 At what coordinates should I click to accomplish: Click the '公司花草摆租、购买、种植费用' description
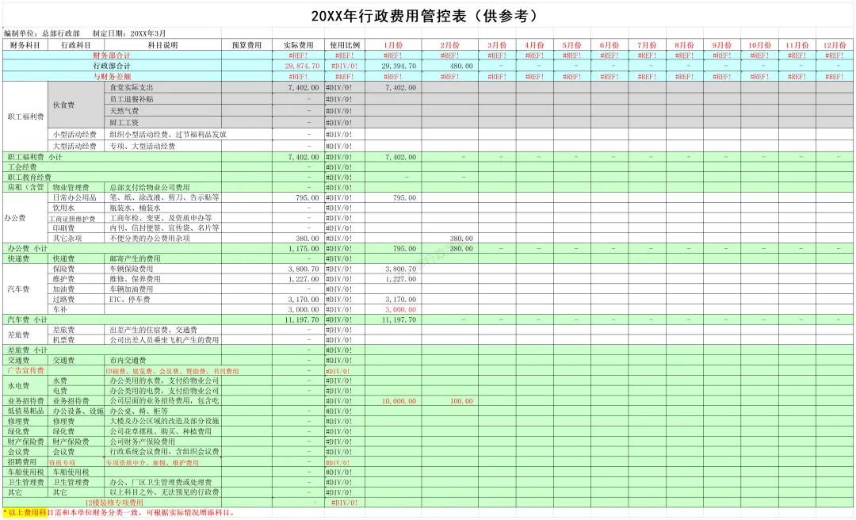tap(162, 431)
